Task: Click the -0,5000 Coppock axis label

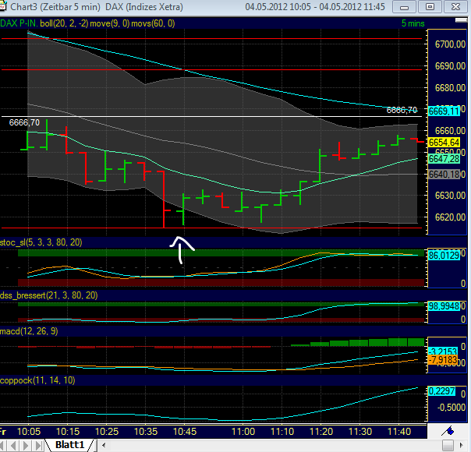Action: (452, 408)
